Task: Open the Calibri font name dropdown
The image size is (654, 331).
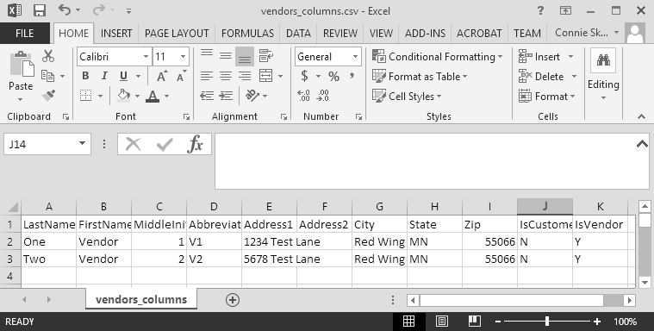Action: (146, 56)
